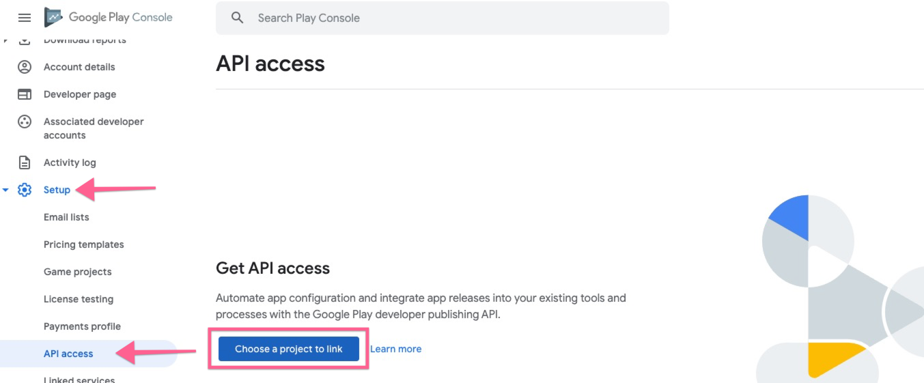Select Pricing templates in sidebar
The height and width of the screenshot is (383, 924).
tap(83, 244)
